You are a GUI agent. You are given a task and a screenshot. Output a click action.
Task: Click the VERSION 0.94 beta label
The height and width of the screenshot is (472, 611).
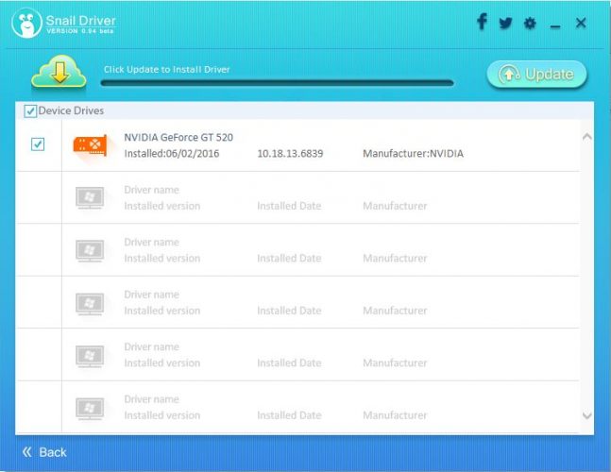(80, 31)
